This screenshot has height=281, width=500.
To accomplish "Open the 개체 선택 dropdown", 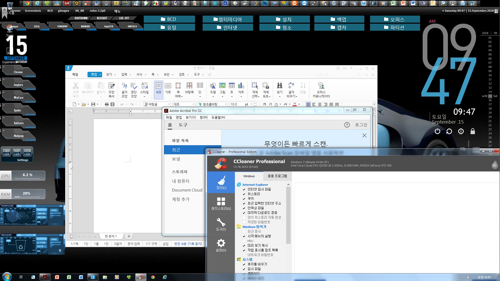I will tap(259, 97).
